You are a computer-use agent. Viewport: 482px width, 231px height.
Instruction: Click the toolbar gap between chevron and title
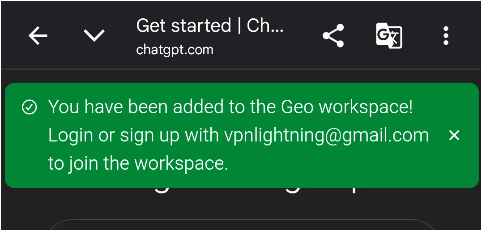[x=120, y=36]
